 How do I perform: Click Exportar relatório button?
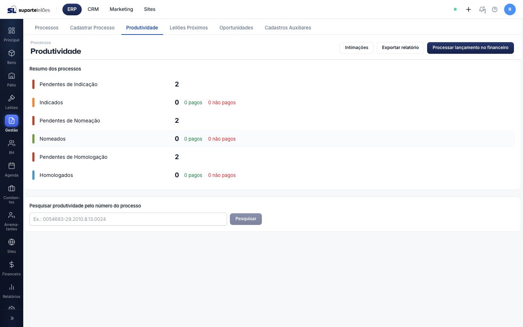400,48
